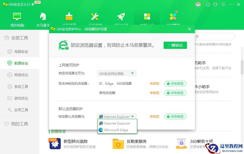Open 新型肺炎追踪 pneumonia tracker icon
244x154 pixels.
[x=54, y=143]
